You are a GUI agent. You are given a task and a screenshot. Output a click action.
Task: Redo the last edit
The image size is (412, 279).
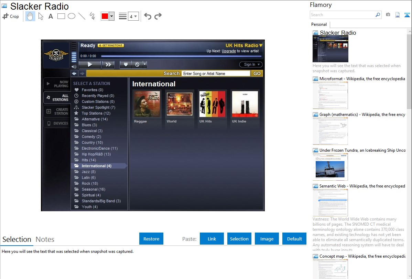[158, 16]
